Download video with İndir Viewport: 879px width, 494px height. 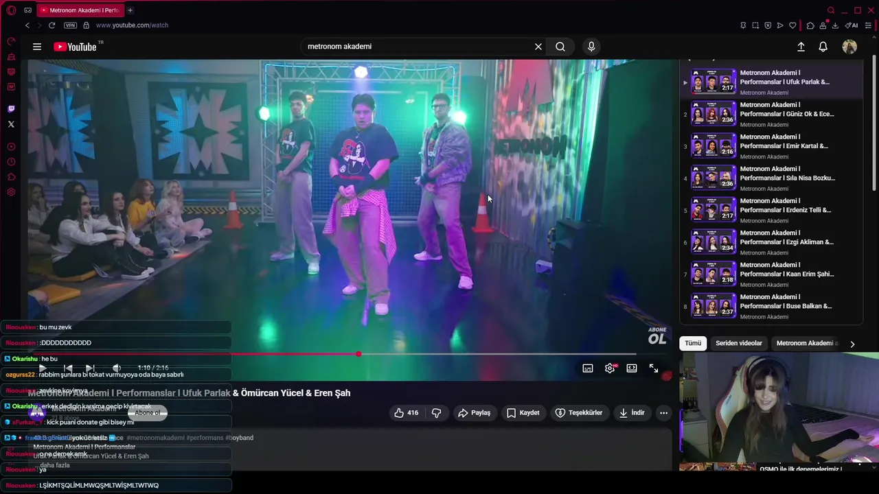pos(632,413)
